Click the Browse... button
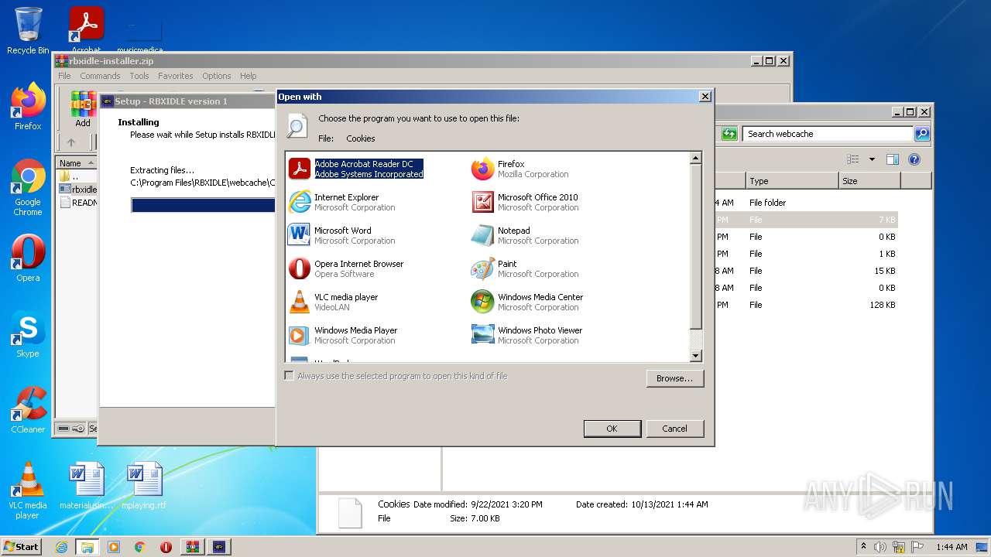 (674, 378)
